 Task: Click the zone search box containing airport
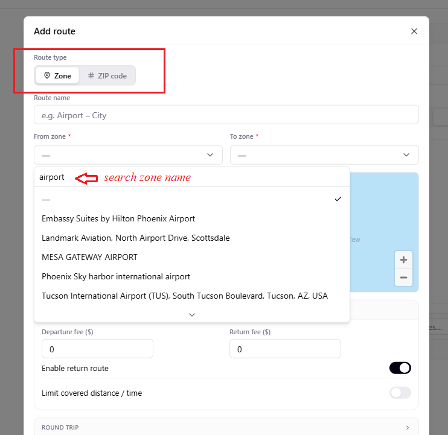tap(192, 177)
